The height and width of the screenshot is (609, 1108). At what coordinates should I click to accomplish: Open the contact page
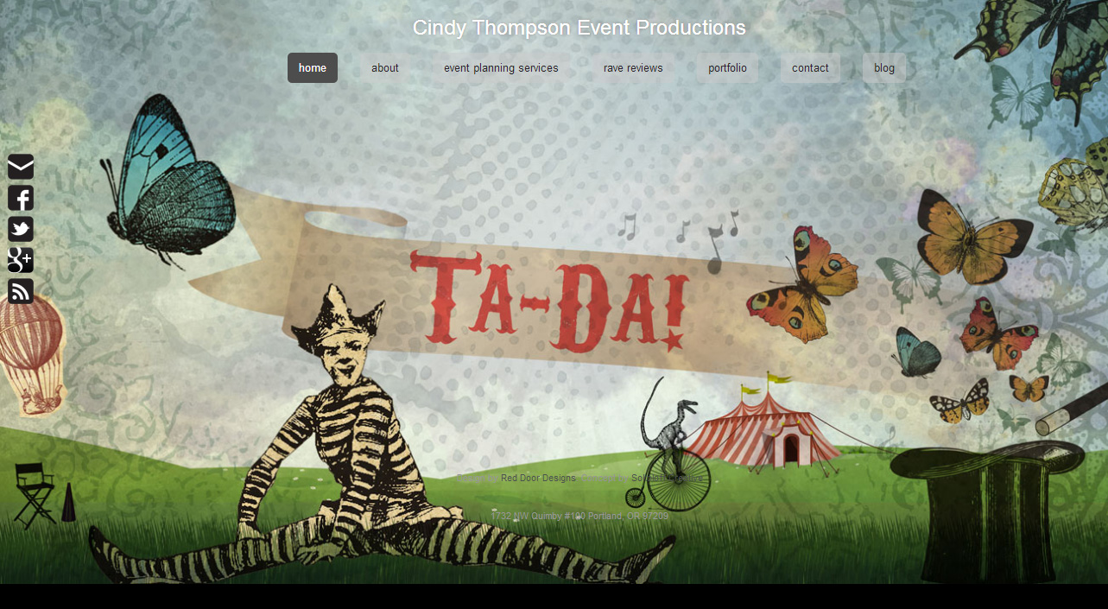coord(810,68)
